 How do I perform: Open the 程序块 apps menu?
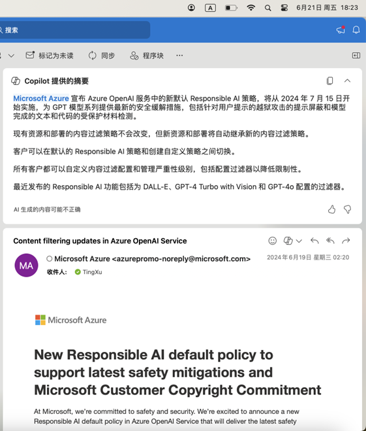[x=147, y=56]
